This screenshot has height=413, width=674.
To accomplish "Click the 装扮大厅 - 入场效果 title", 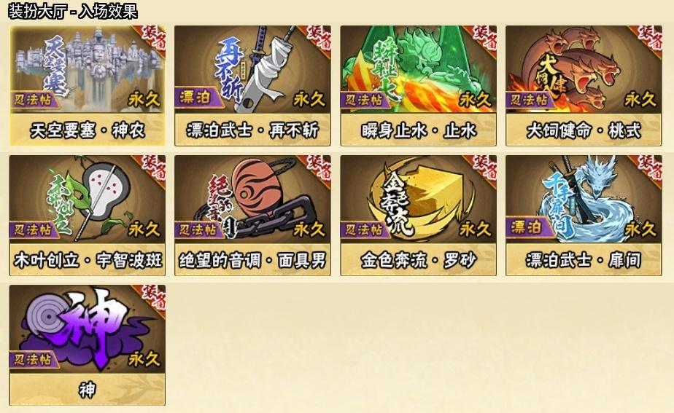I will coord(73,11).
